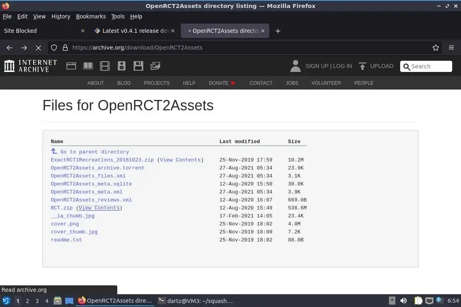Close the OpenRCT2Assets directory tab
Image resolution: width=461 pixels, height=307 pixels.
pyautogui.click(x=263, y=31)
